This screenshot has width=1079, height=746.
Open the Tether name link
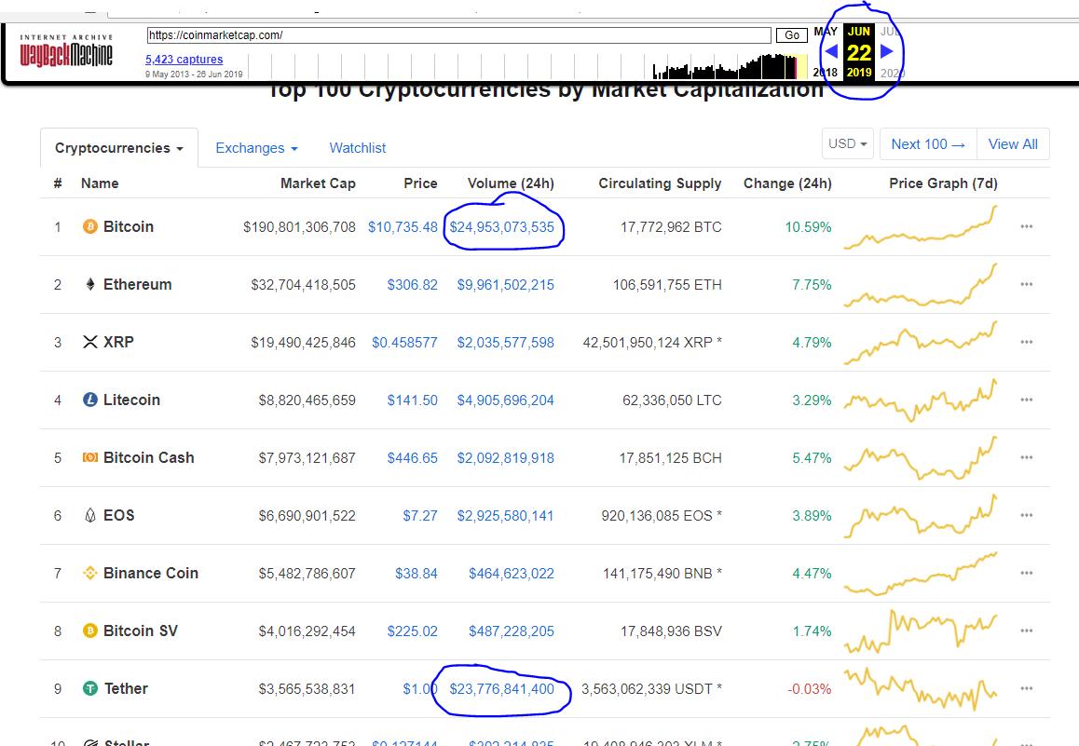pos(126,689)
